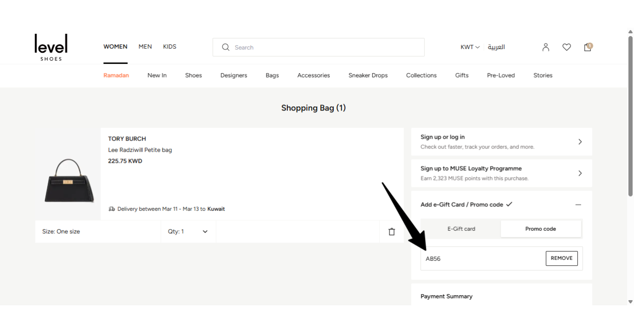
Task: Open the Designers menu
Action: (234, 75)
